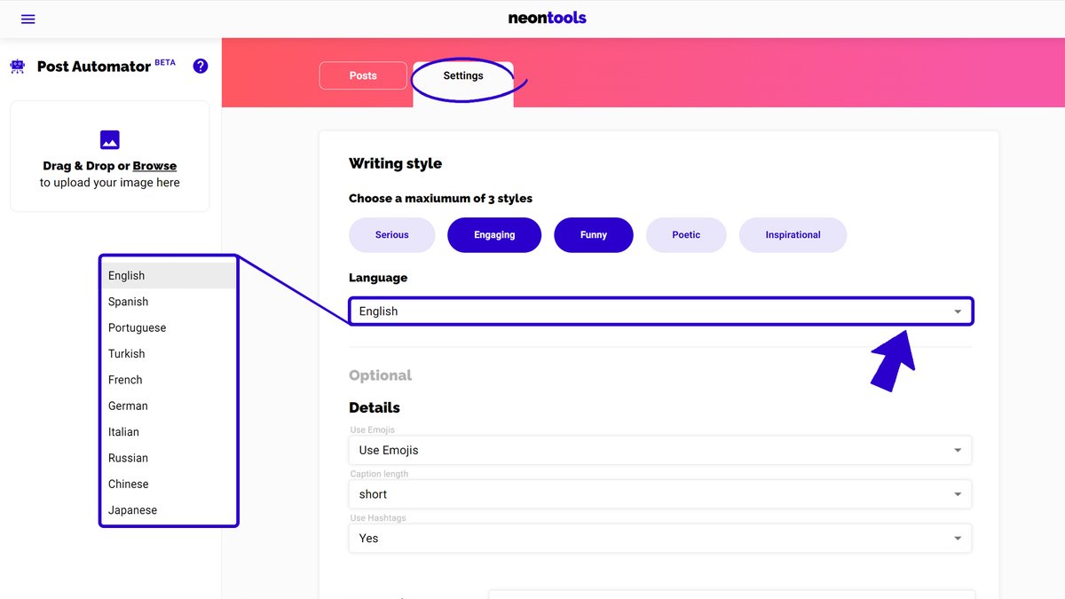Click the robot icon next to Post Automator
The height and width of the screenshot is (599, 1065).
tap(17, 66)
